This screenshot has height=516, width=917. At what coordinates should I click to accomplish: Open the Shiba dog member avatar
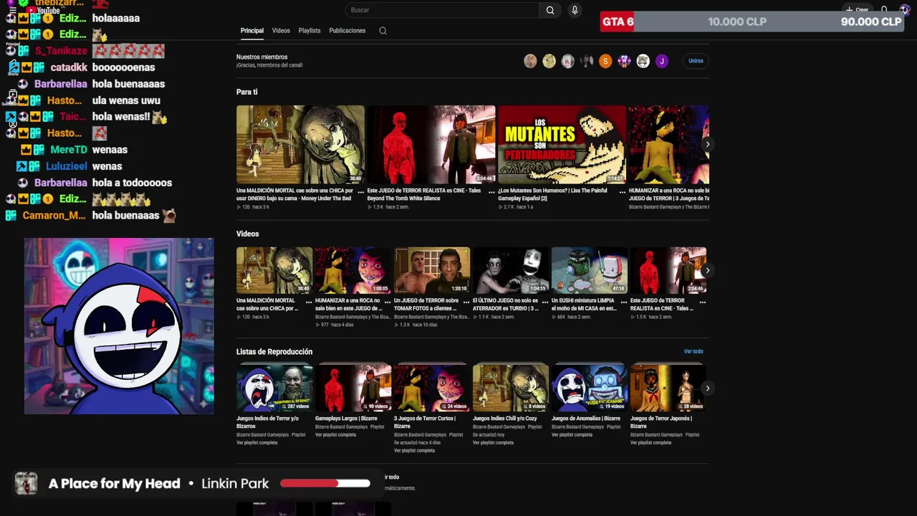549,61
